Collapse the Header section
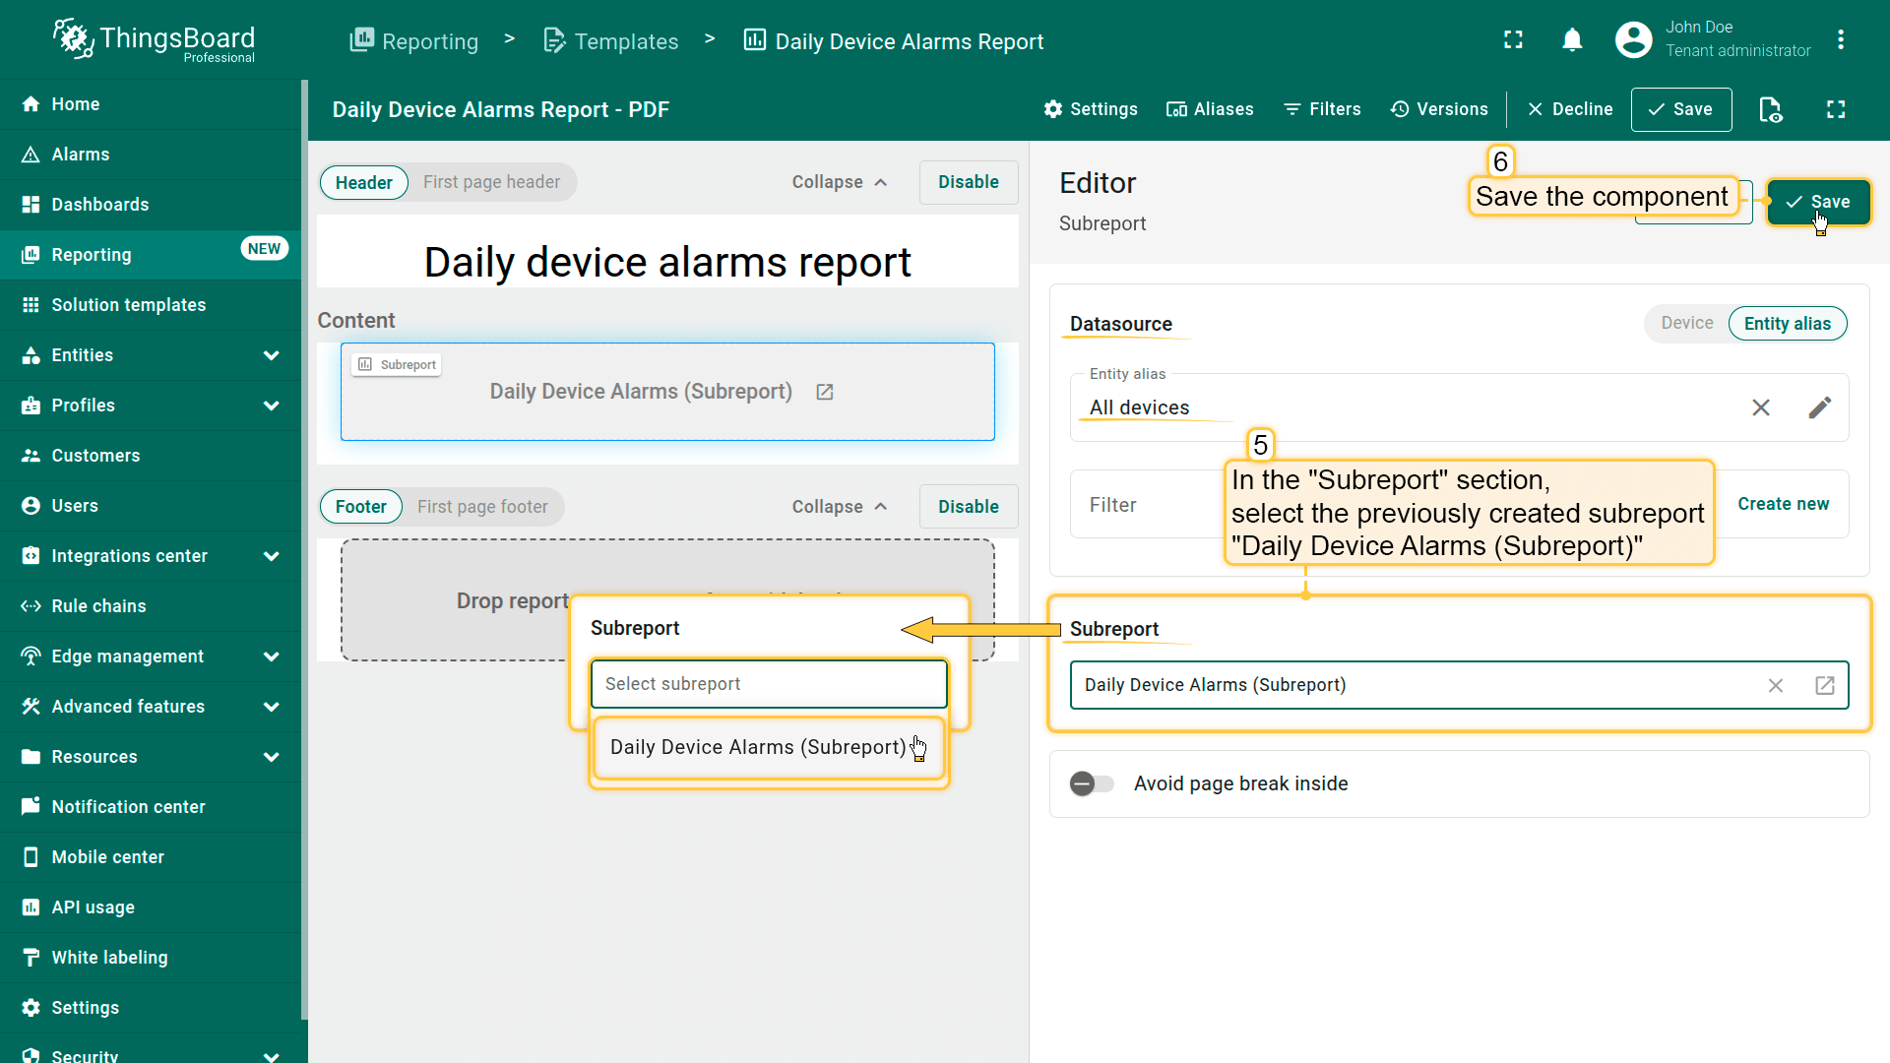Image resolution: width=1890 pixels, height=1063 pixels. point(840,182)
